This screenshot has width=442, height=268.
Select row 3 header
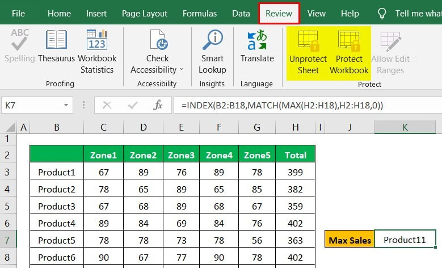click(7, 171)
